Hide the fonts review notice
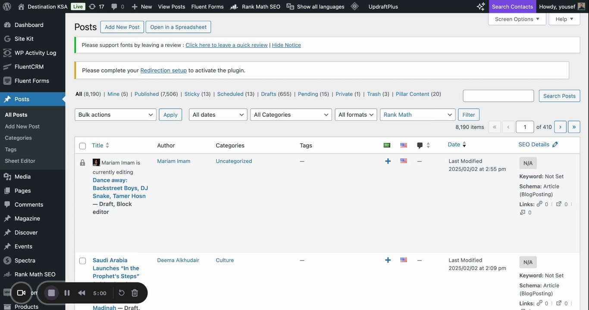The image size is (589, 310). pos(286,45)
